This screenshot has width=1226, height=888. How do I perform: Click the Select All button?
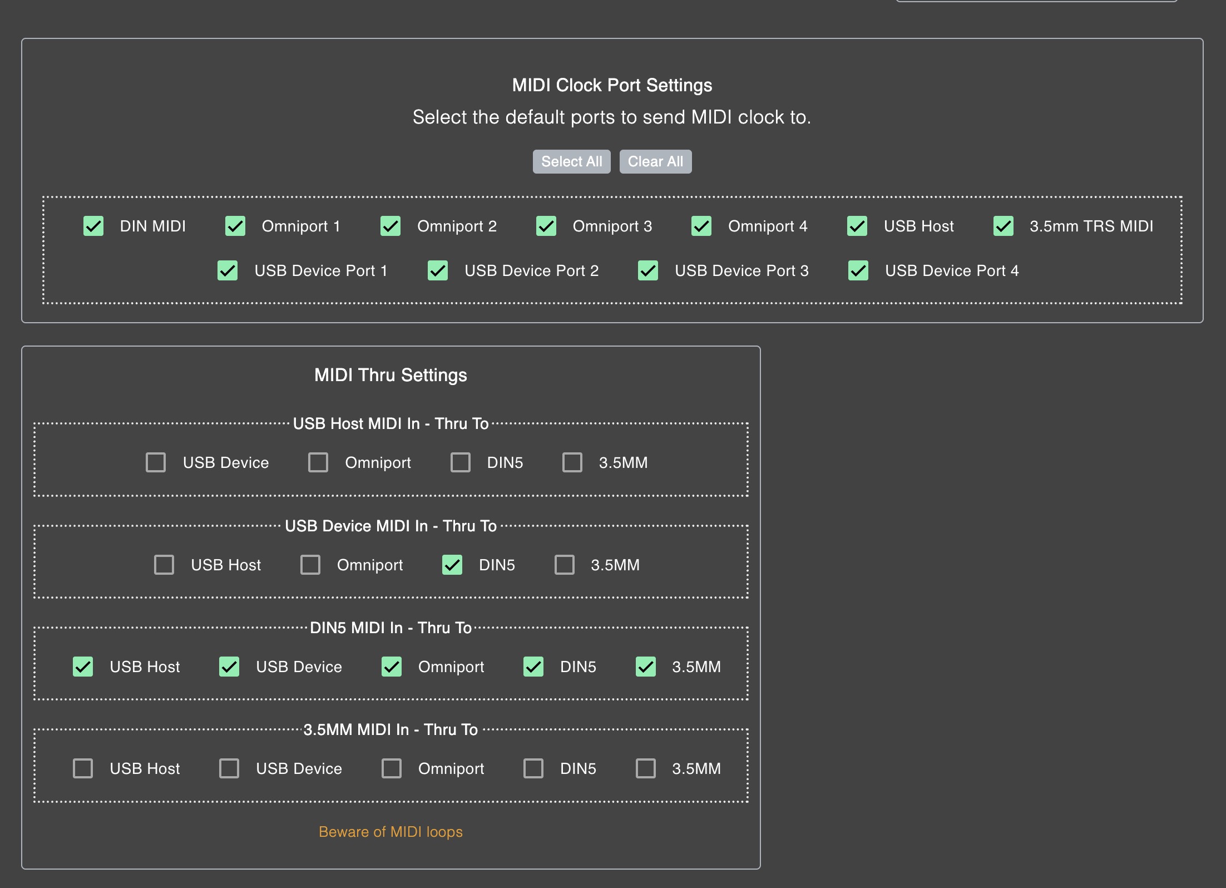(571, 161)
